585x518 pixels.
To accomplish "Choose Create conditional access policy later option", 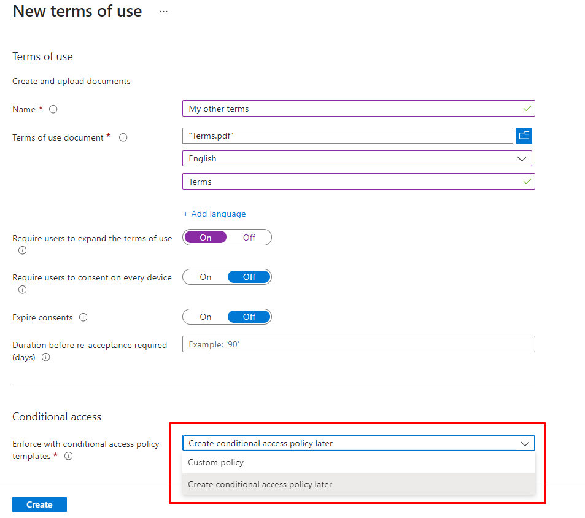I will point(260,484).
